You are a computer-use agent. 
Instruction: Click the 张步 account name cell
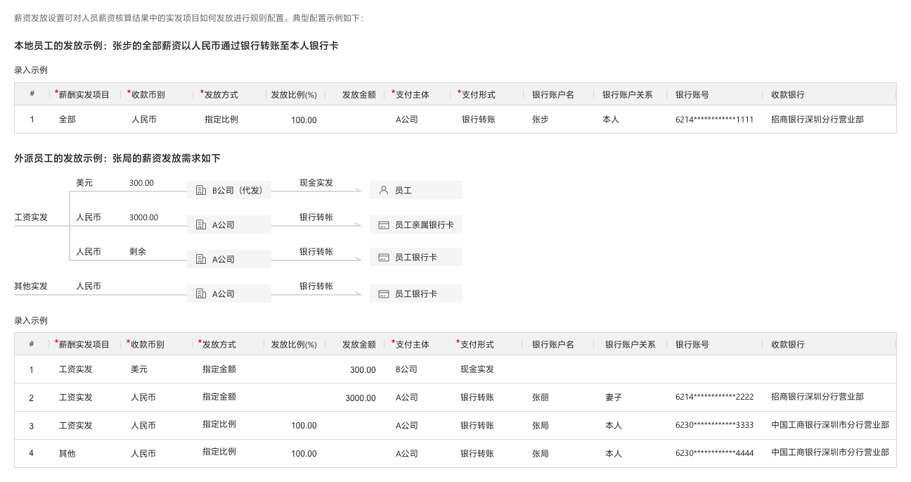541,120
